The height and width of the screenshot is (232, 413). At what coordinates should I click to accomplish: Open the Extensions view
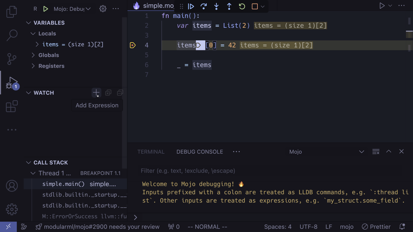point(12,106)
